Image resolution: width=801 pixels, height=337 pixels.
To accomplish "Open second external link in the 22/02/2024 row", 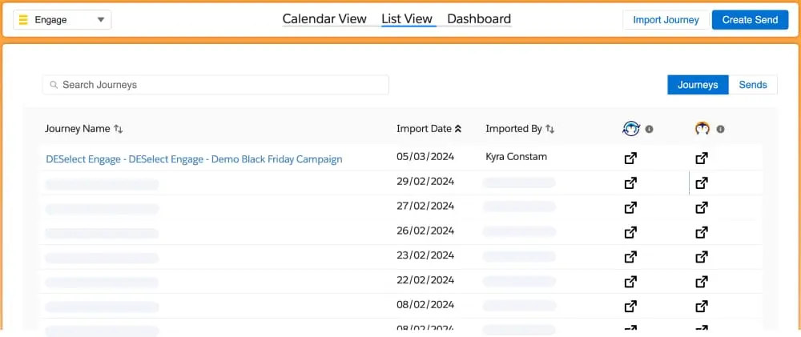I will click(x=702, y=282).
